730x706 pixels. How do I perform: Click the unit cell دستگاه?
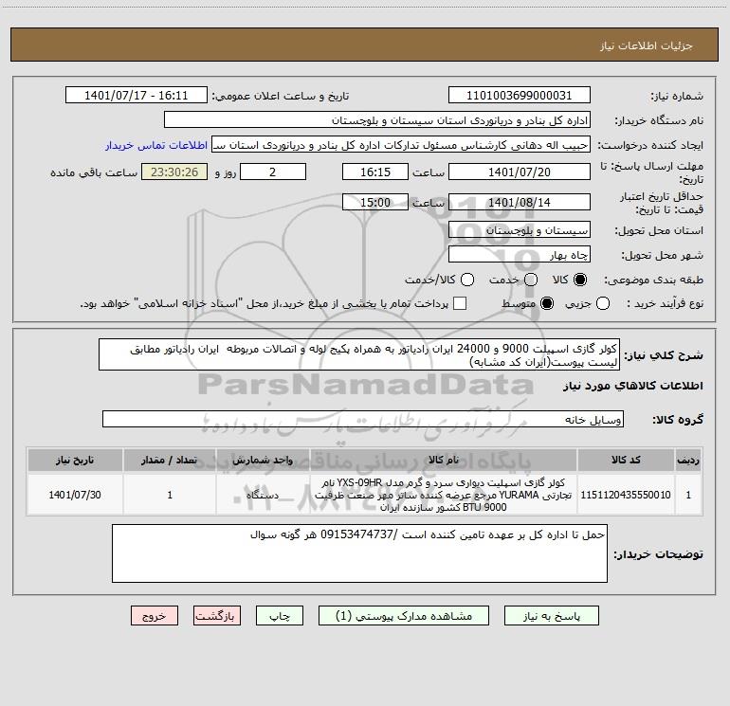tap(263, 495)
